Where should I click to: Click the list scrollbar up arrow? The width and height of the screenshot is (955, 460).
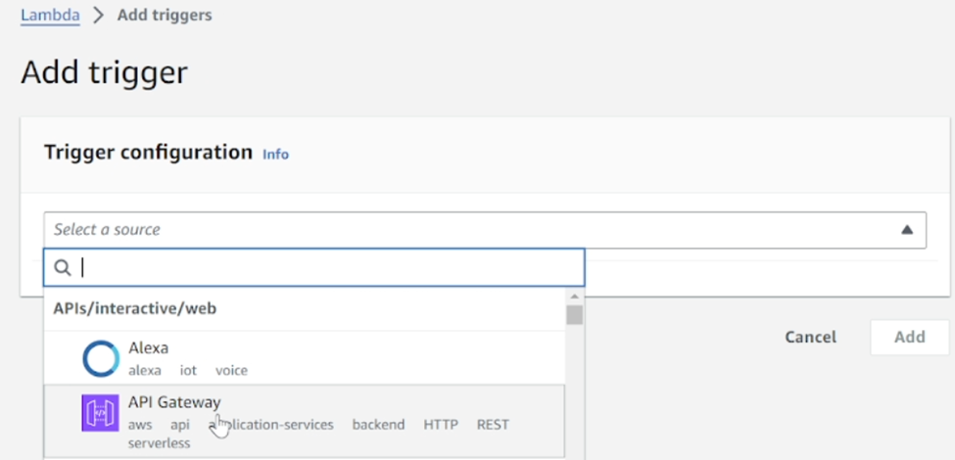click(x=574, y=297)
